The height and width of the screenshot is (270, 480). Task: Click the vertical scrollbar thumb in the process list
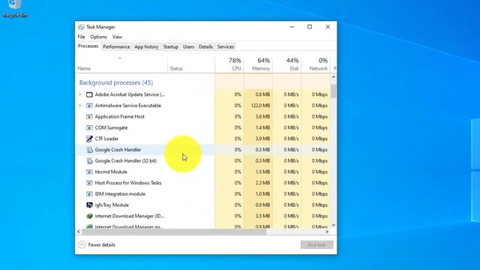(333, 91)
